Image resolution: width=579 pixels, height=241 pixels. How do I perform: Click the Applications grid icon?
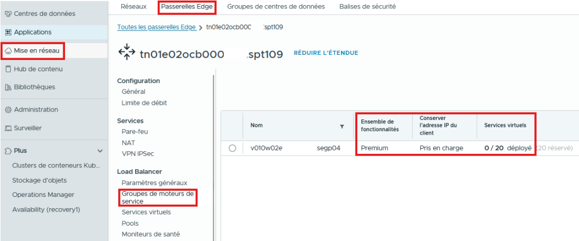[x=8, y=32]
